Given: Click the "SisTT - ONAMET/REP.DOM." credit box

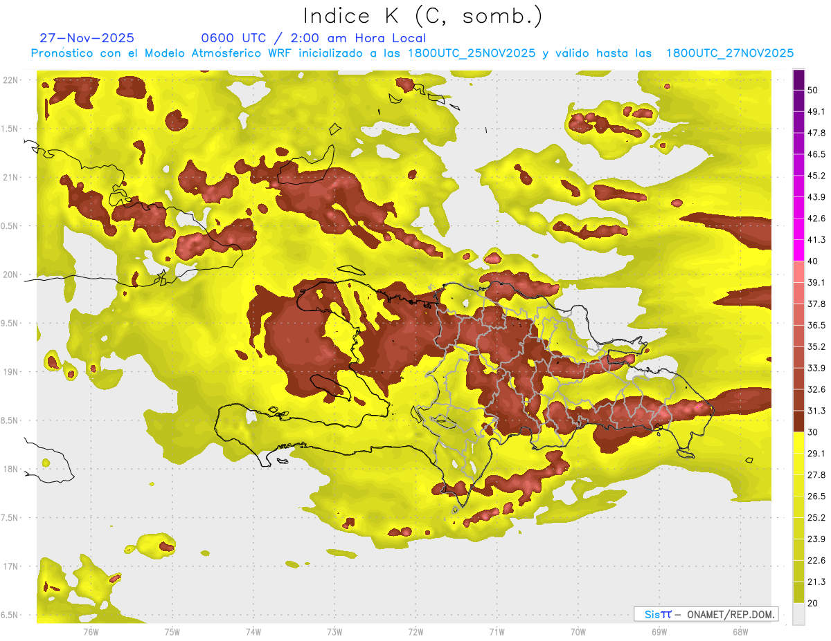Looking at the screenshot, I should tap(706, 614).
